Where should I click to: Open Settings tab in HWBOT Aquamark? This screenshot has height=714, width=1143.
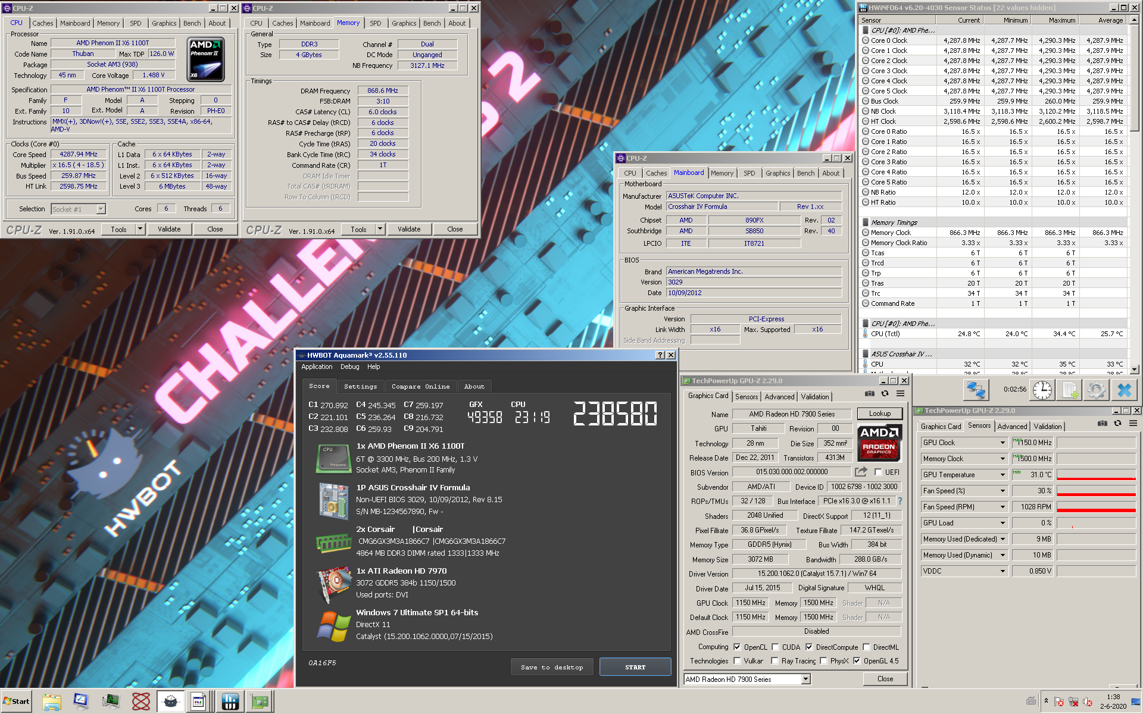pyautogui.click(x=361, y=386)
